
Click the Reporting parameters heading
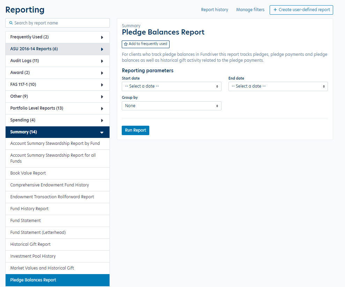[x=148, y=71]
